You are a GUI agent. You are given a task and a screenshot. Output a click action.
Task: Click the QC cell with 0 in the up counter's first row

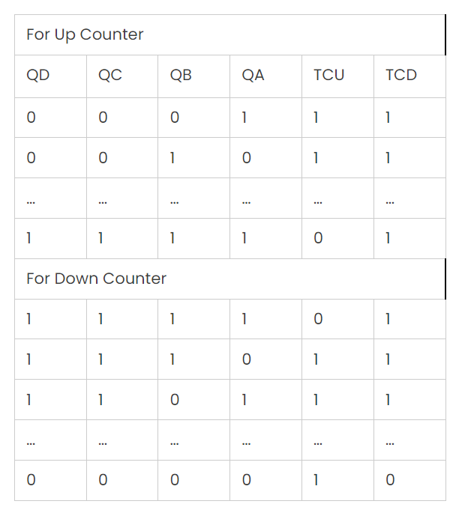coord(122,118)
